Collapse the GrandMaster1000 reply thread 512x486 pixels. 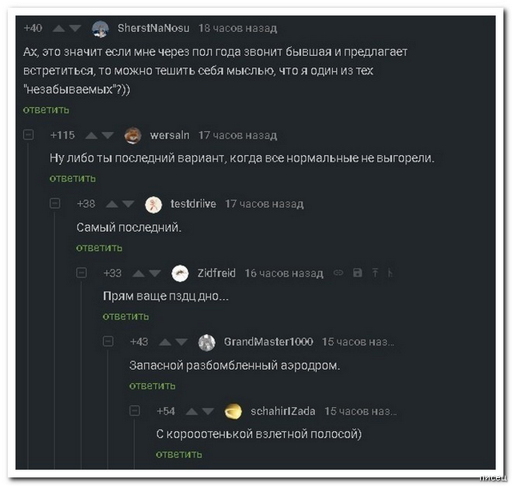pyautogui.click(x=108, y=342)
